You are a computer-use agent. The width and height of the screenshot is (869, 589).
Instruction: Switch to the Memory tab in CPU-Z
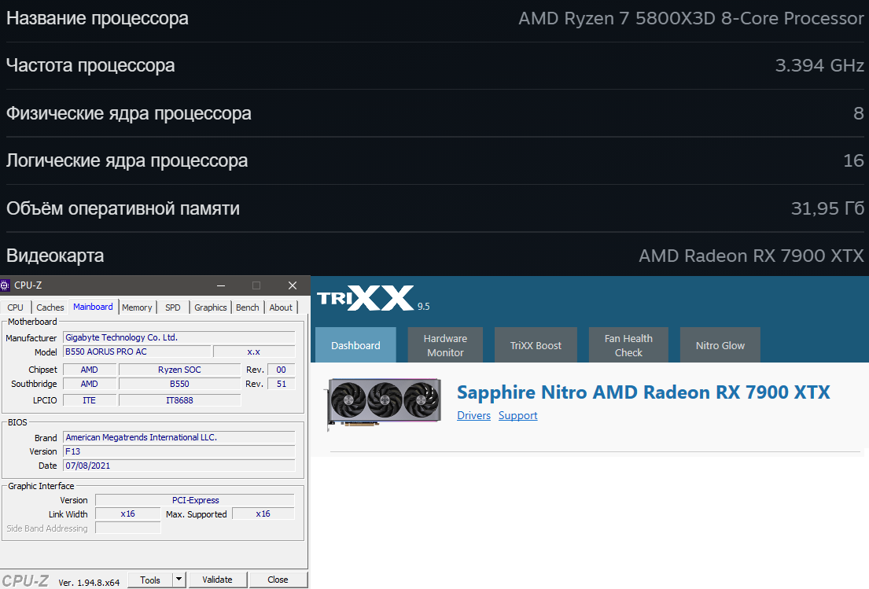click(137, 307)
